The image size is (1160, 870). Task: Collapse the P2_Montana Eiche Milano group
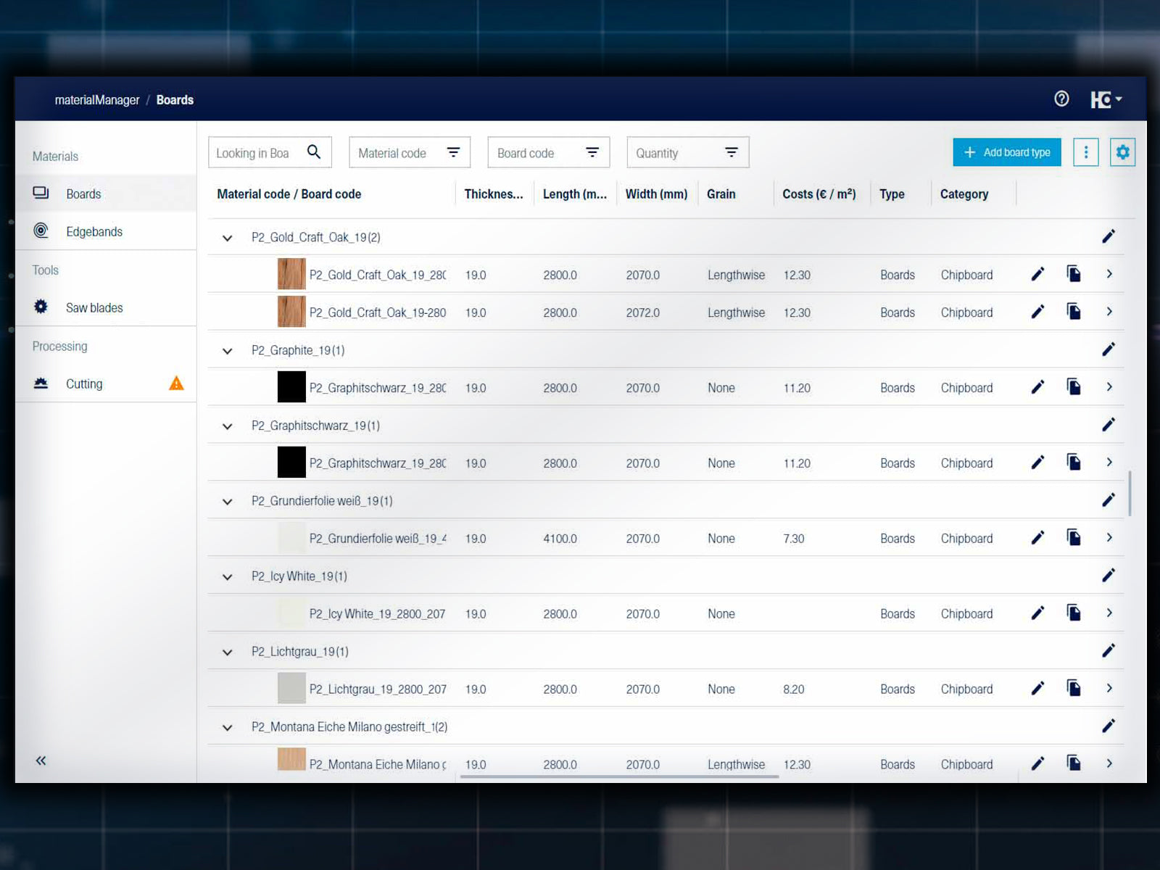[228, 728]
